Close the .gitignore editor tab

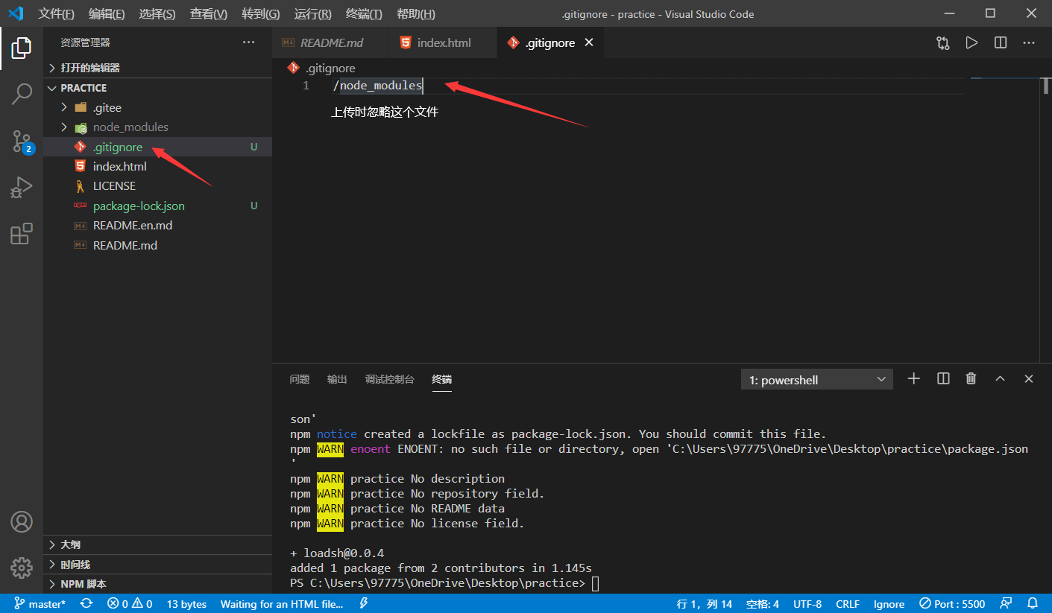click(x=589, y=42)
